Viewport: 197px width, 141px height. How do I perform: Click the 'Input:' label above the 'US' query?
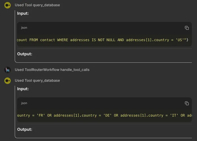click(23, 13)
